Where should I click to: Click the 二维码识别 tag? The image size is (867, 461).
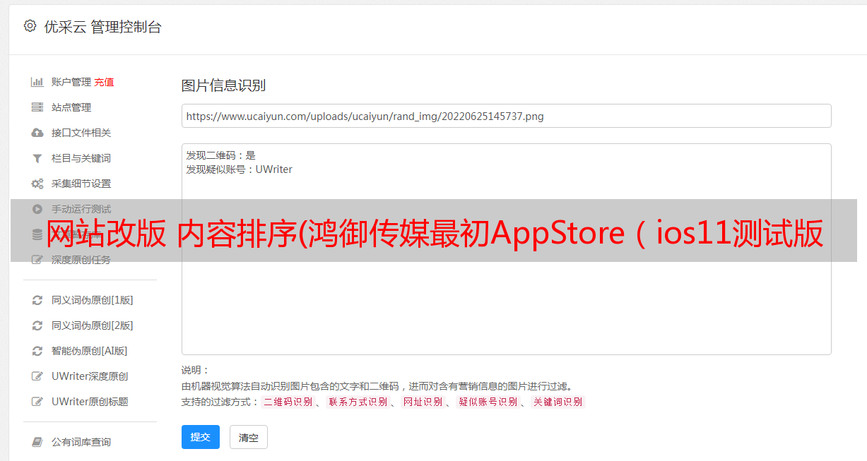[x=288, y=402]
